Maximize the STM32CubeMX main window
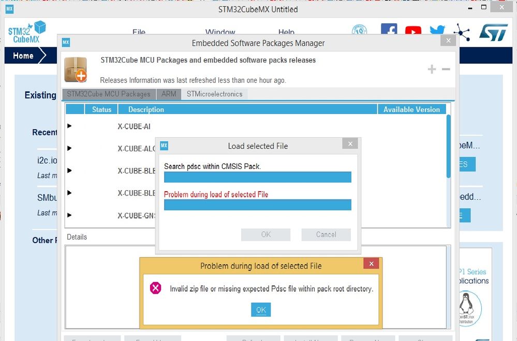Viewport: 517px width, 341px height. pyautogui.click(x=484, y=7)
